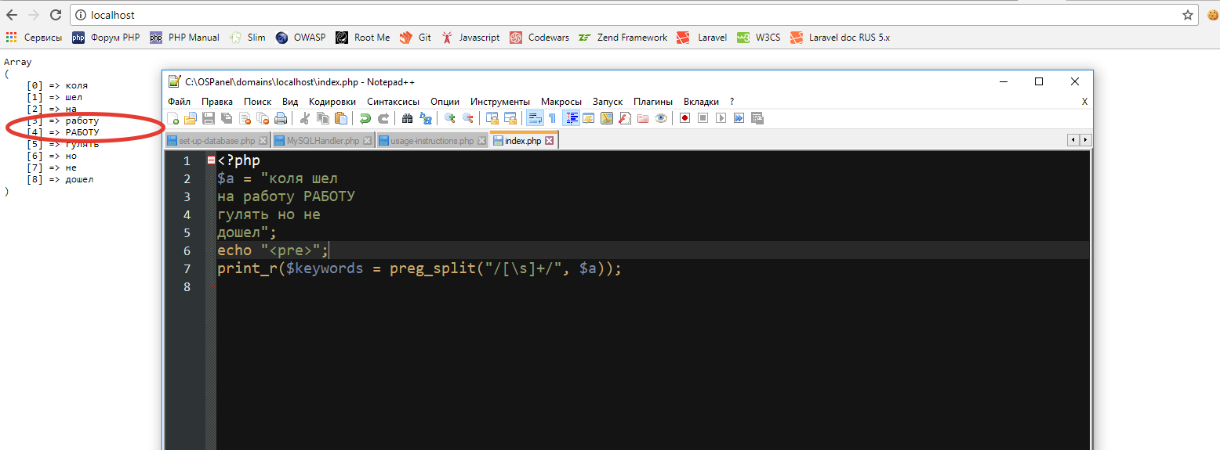Reload the localhost page

click(56, 15)
